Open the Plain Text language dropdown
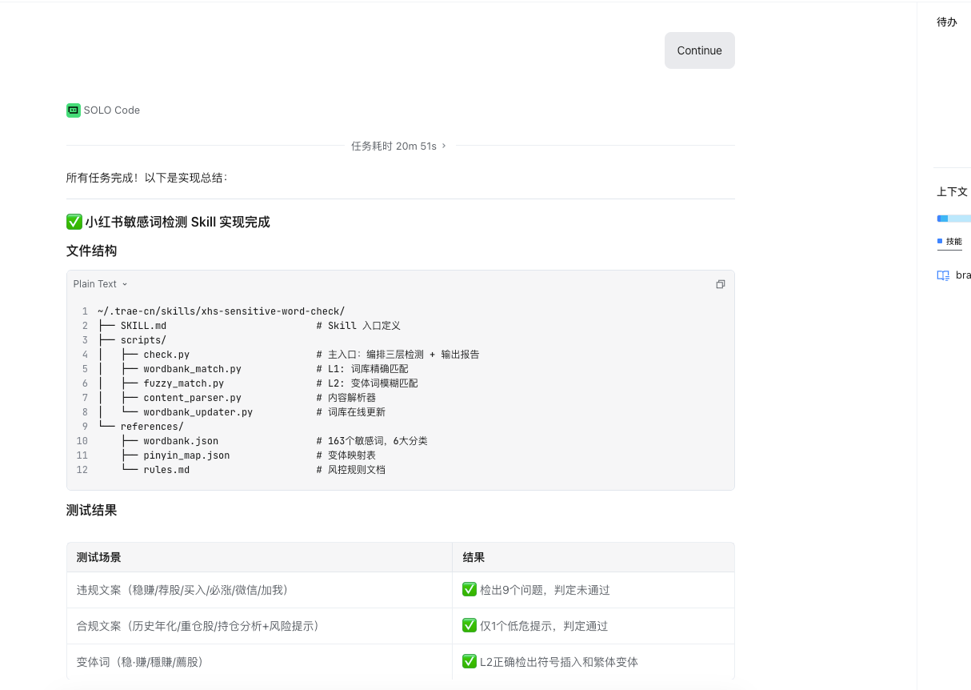Viewport: 971px width, 690px height. click(100, 284)
